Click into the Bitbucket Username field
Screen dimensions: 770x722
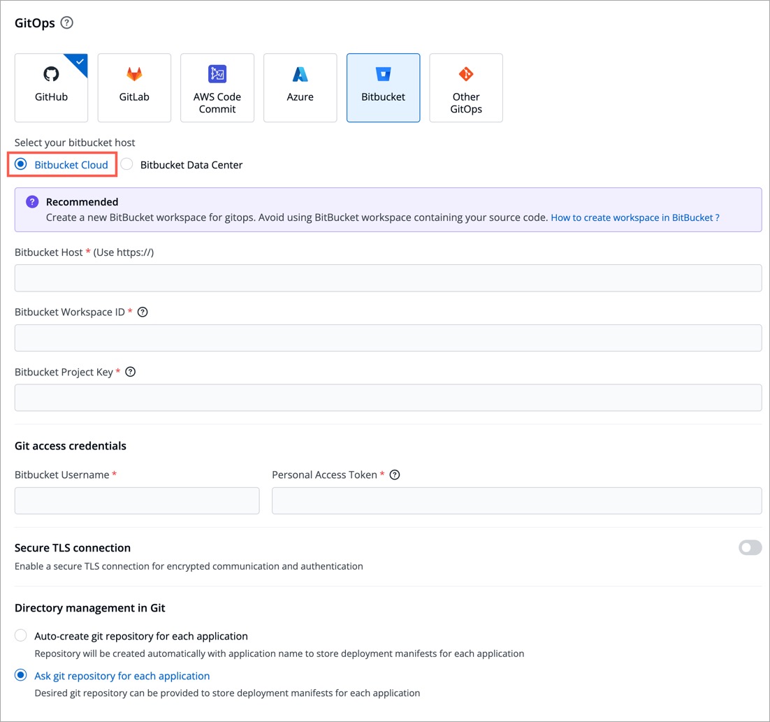137,500
